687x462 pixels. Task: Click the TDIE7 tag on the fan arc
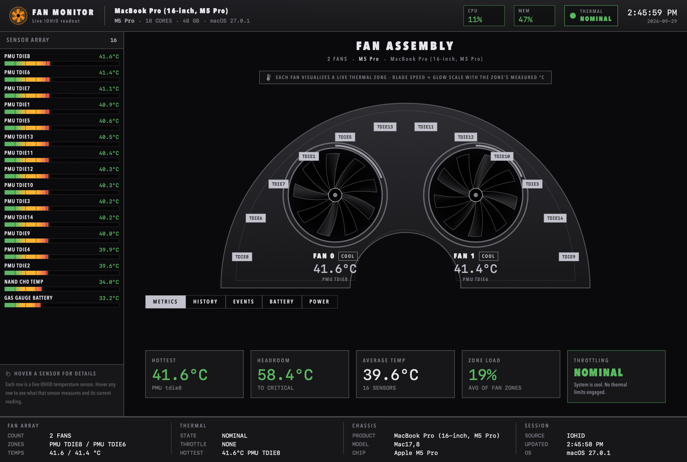[278, 184]
